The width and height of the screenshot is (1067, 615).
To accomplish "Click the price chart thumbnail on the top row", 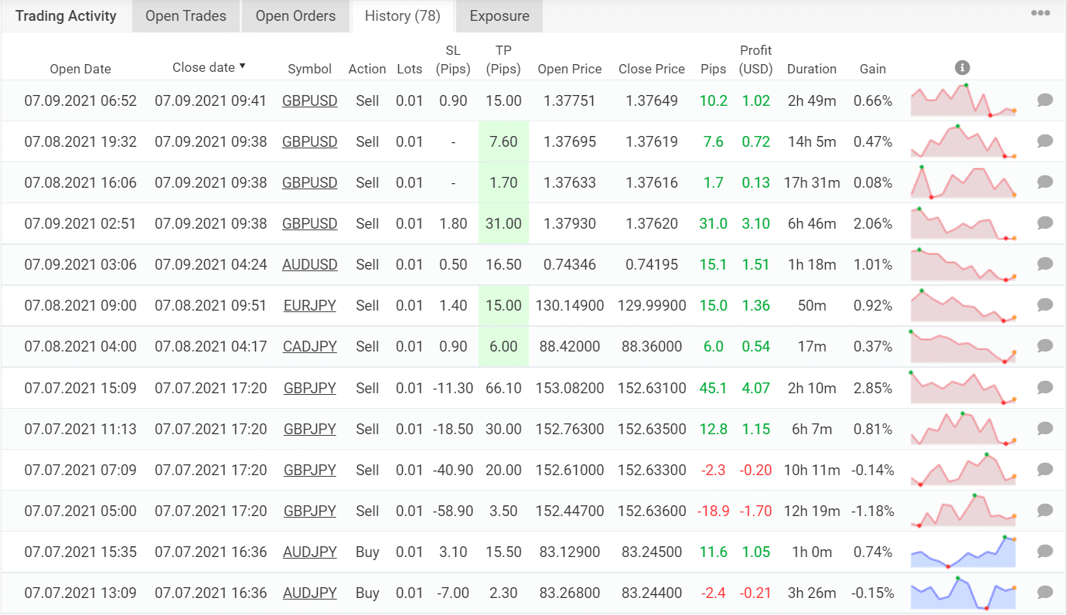I will [x=963, y=100].
